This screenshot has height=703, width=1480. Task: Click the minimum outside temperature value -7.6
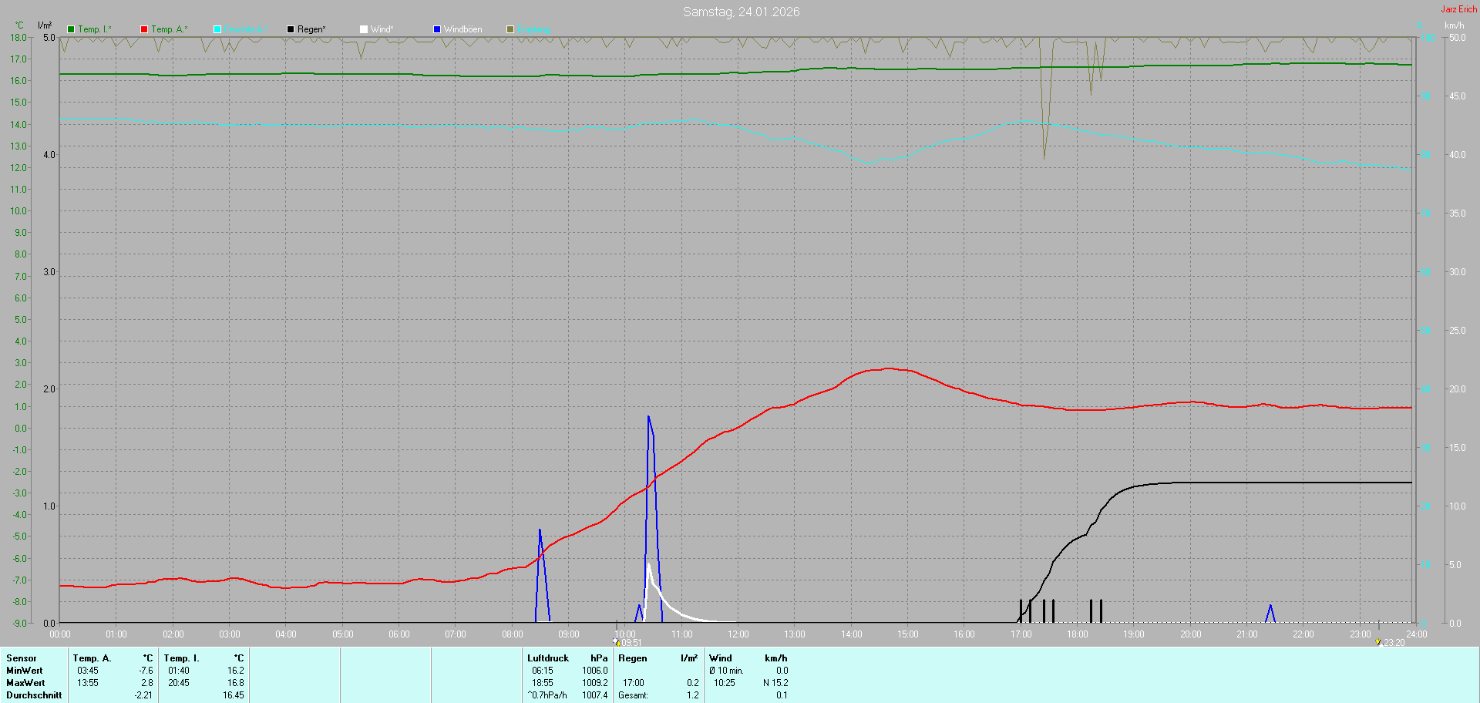146,671
